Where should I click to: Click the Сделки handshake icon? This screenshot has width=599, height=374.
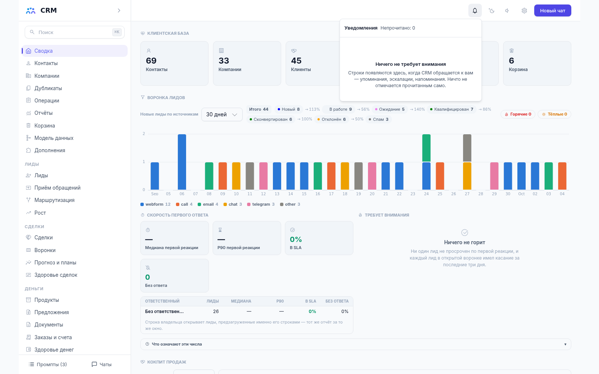pyautogui.click(x=28, y=237)
